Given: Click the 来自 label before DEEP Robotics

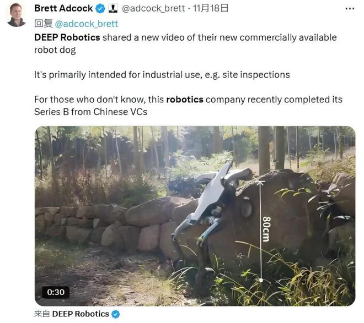Looking at the screenshot, I should [x=42, y=314].
